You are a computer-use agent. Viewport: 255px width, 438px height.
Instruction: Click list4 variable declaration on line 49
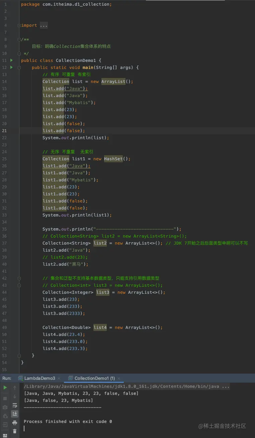[x=100, y=328]
